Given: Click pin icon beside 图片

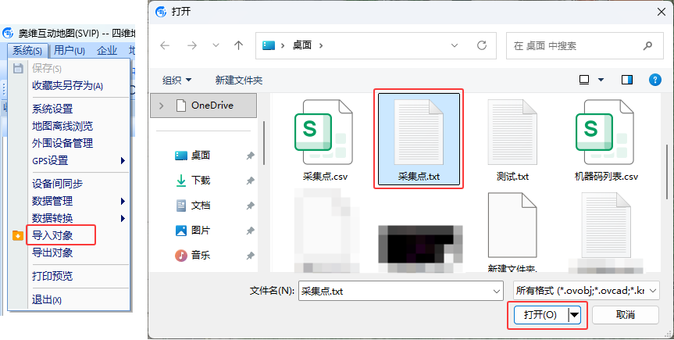Looking at the screenshot, I should (250, 231).
